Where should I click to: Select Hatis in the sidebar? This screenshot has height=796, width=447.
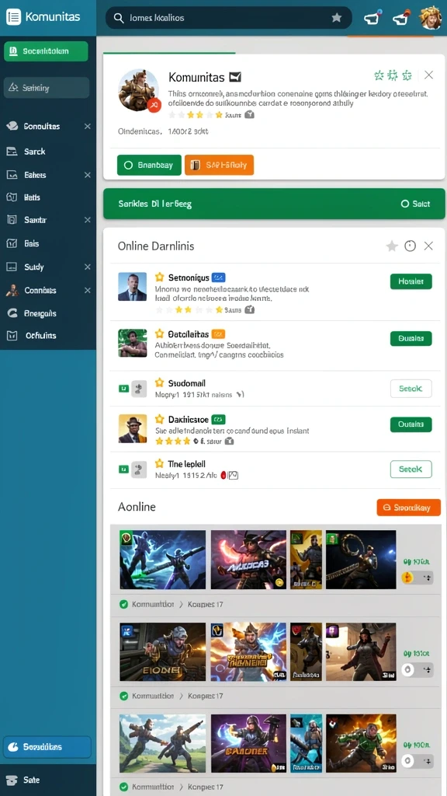click(x=32, y=197)
